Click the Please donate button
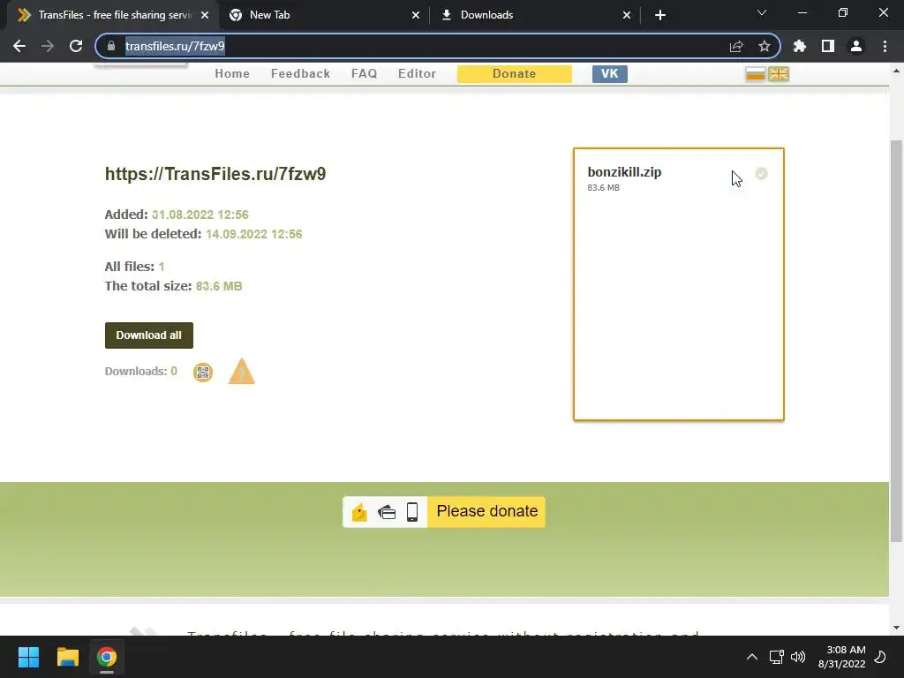 486,511
